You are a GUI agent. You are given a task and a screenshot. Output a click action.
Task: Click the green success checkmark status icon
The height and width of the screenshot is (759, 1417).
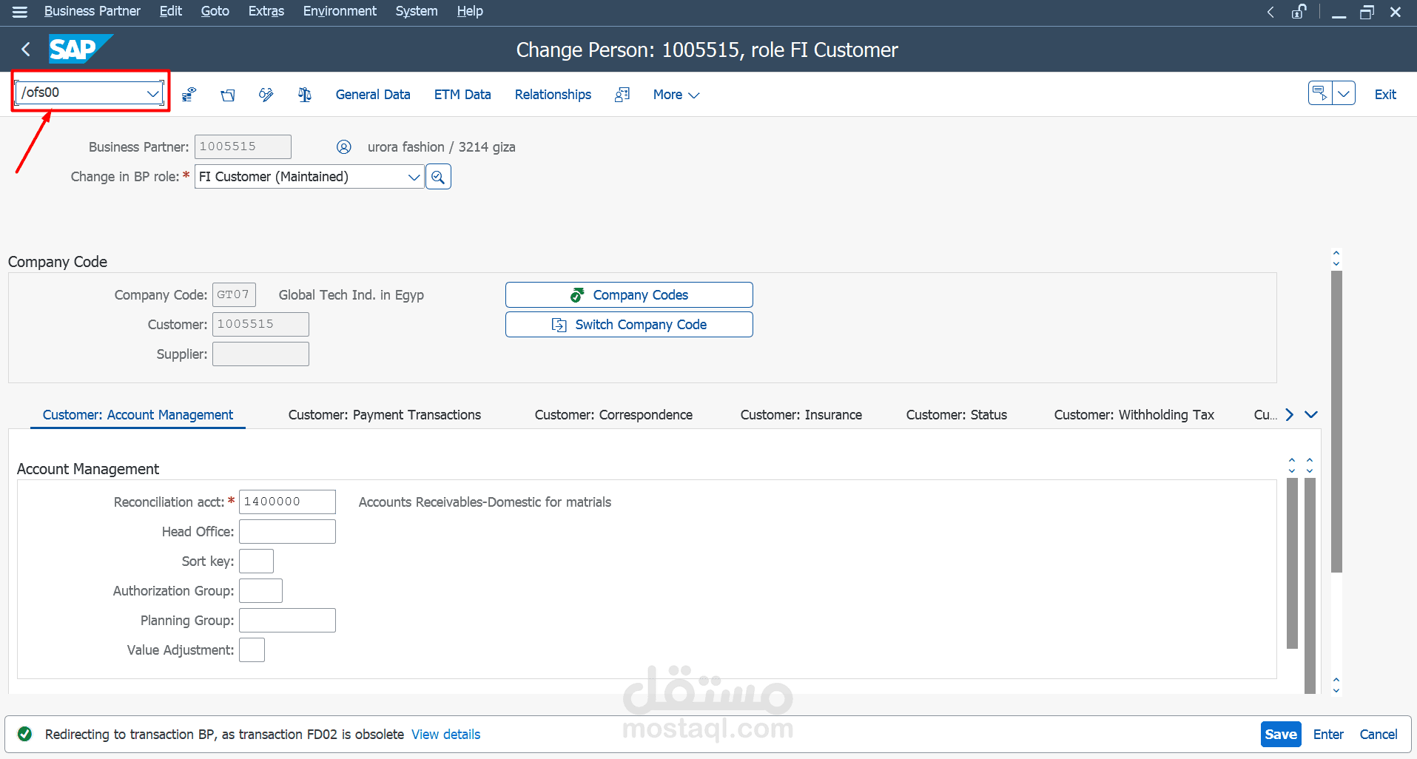coord(25,734)
